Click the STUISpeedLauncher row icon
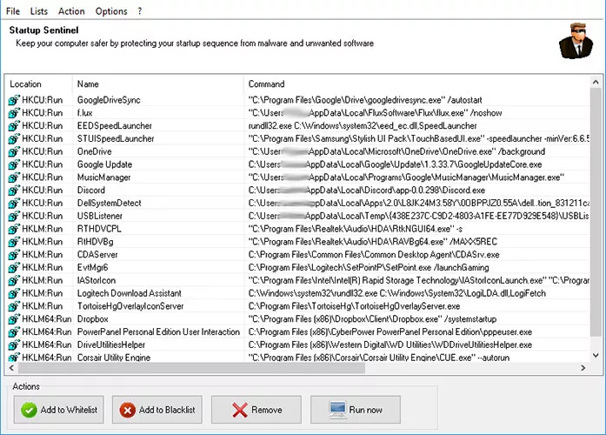This screenshot has height=435, width=606. 14,138
